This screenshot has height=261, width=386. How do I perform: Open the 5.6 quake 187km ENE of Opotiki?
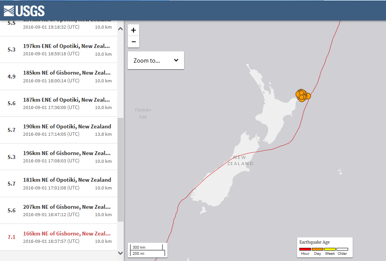tap(58, 103)
